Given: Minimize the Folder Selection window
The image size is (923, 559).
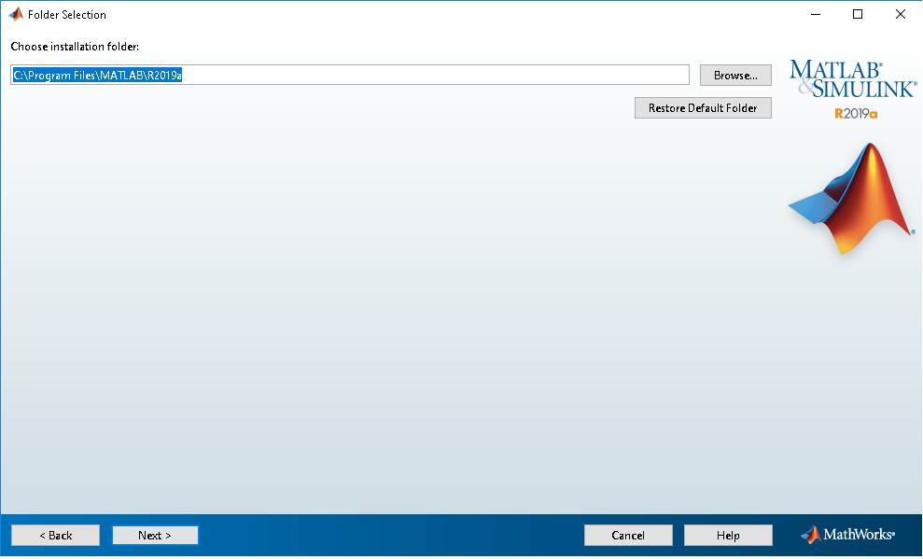Looking at the screenshot, I should click(815, 14).
